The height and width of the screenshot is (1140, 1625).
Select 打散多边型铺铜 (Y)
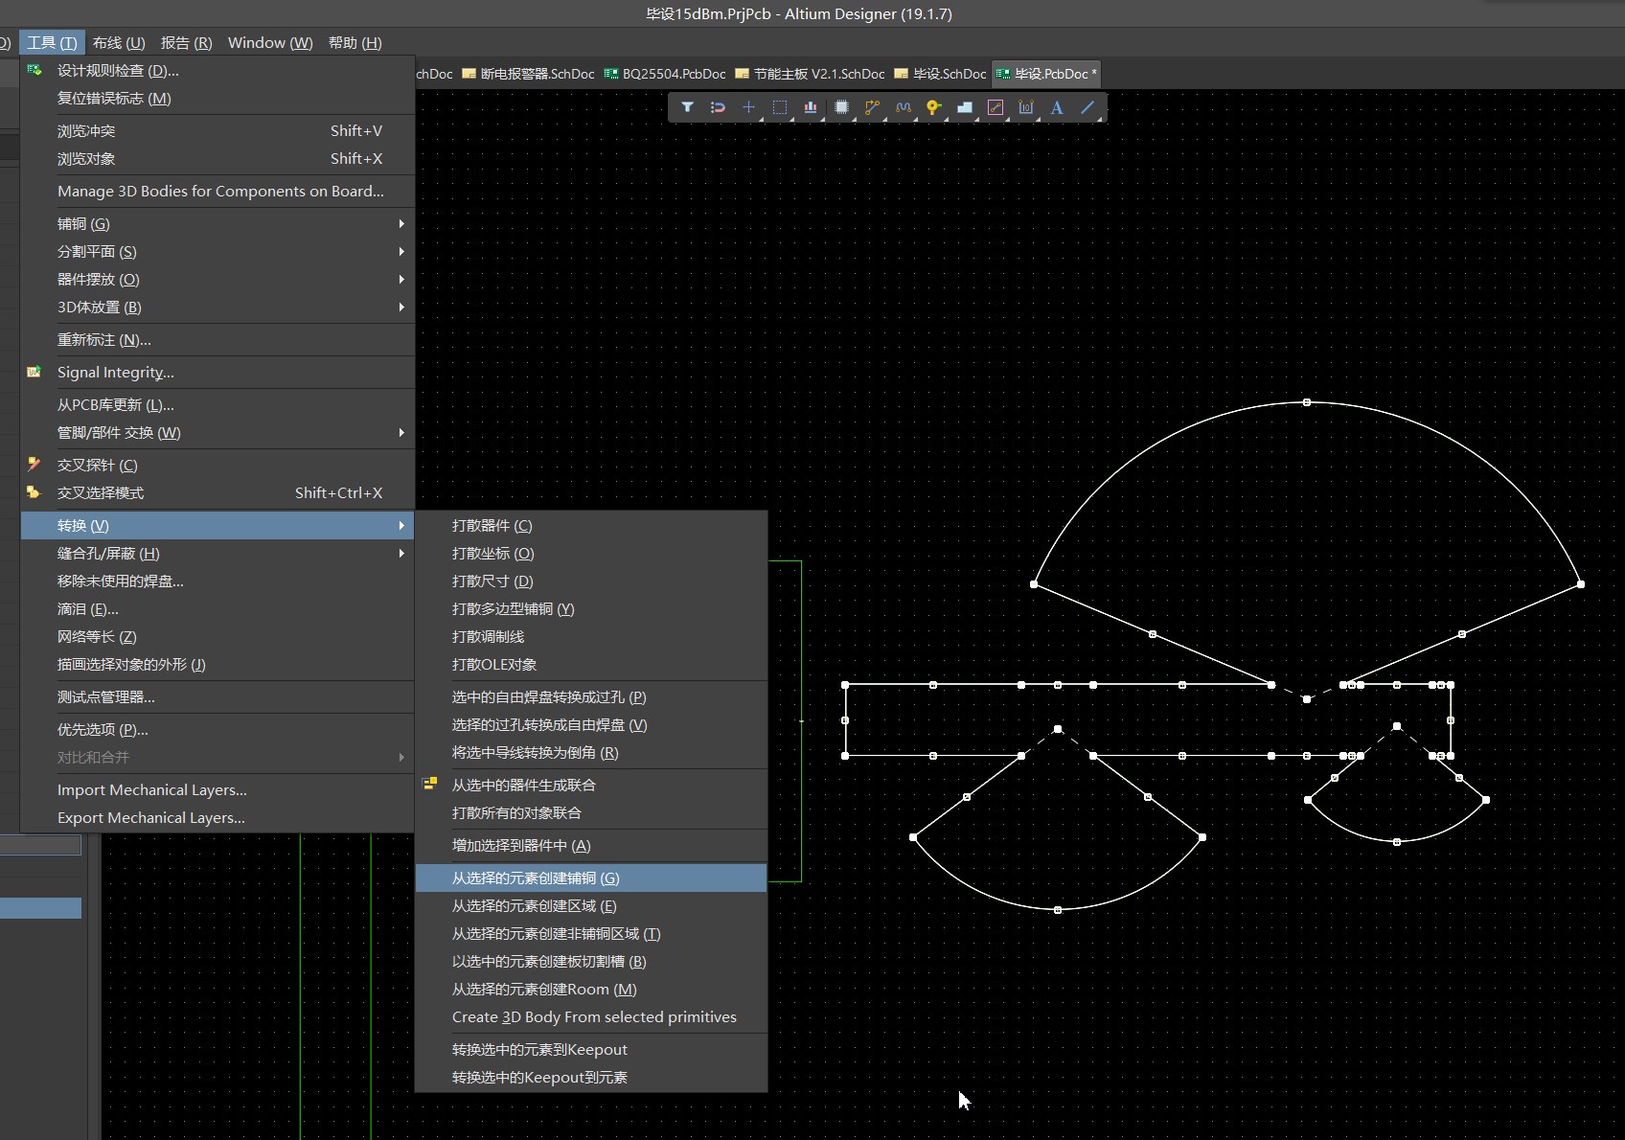click(591, 609)
